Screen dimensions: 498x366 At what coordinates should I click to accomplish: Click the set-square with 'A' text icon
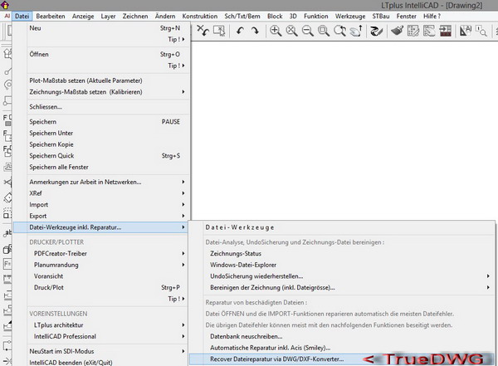pos(466,31)
